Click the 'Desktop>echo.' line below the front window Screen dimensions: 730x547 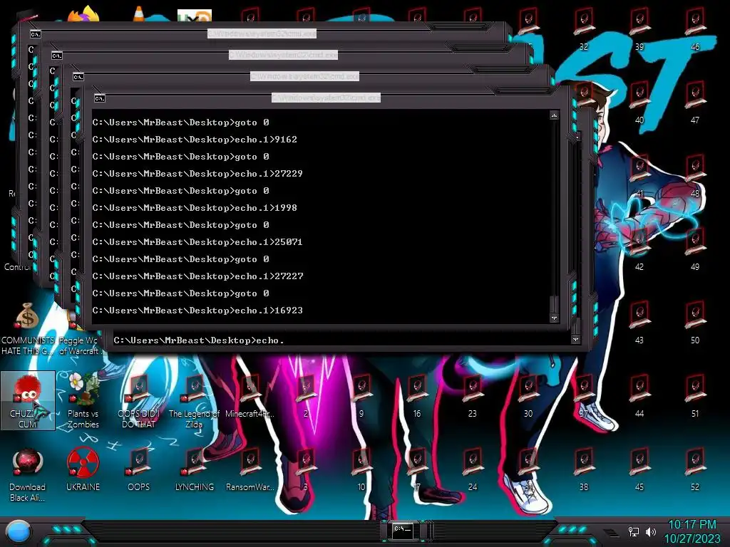(199, 340)
